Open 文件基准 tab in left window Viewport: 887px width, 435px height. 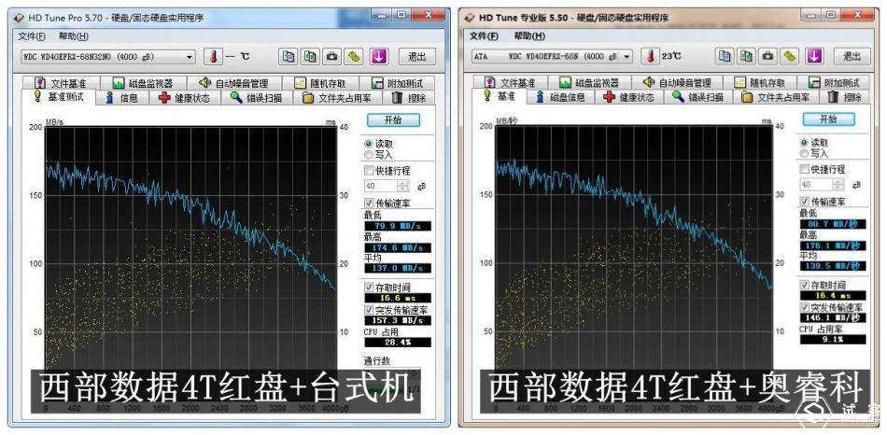[x=62, y=83]
